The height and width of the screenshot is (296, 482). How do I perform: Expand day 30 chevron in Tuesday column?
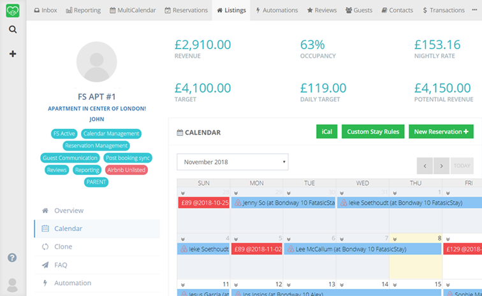pyautogui.click(x=289, y=193)
